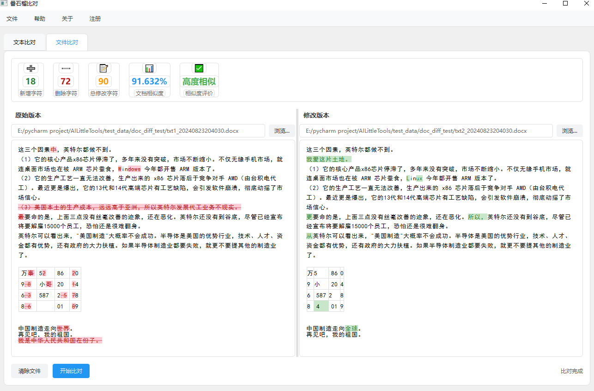Click the 清除文件 button
Viewport: 594px width, 391px height.
(30, 371)
